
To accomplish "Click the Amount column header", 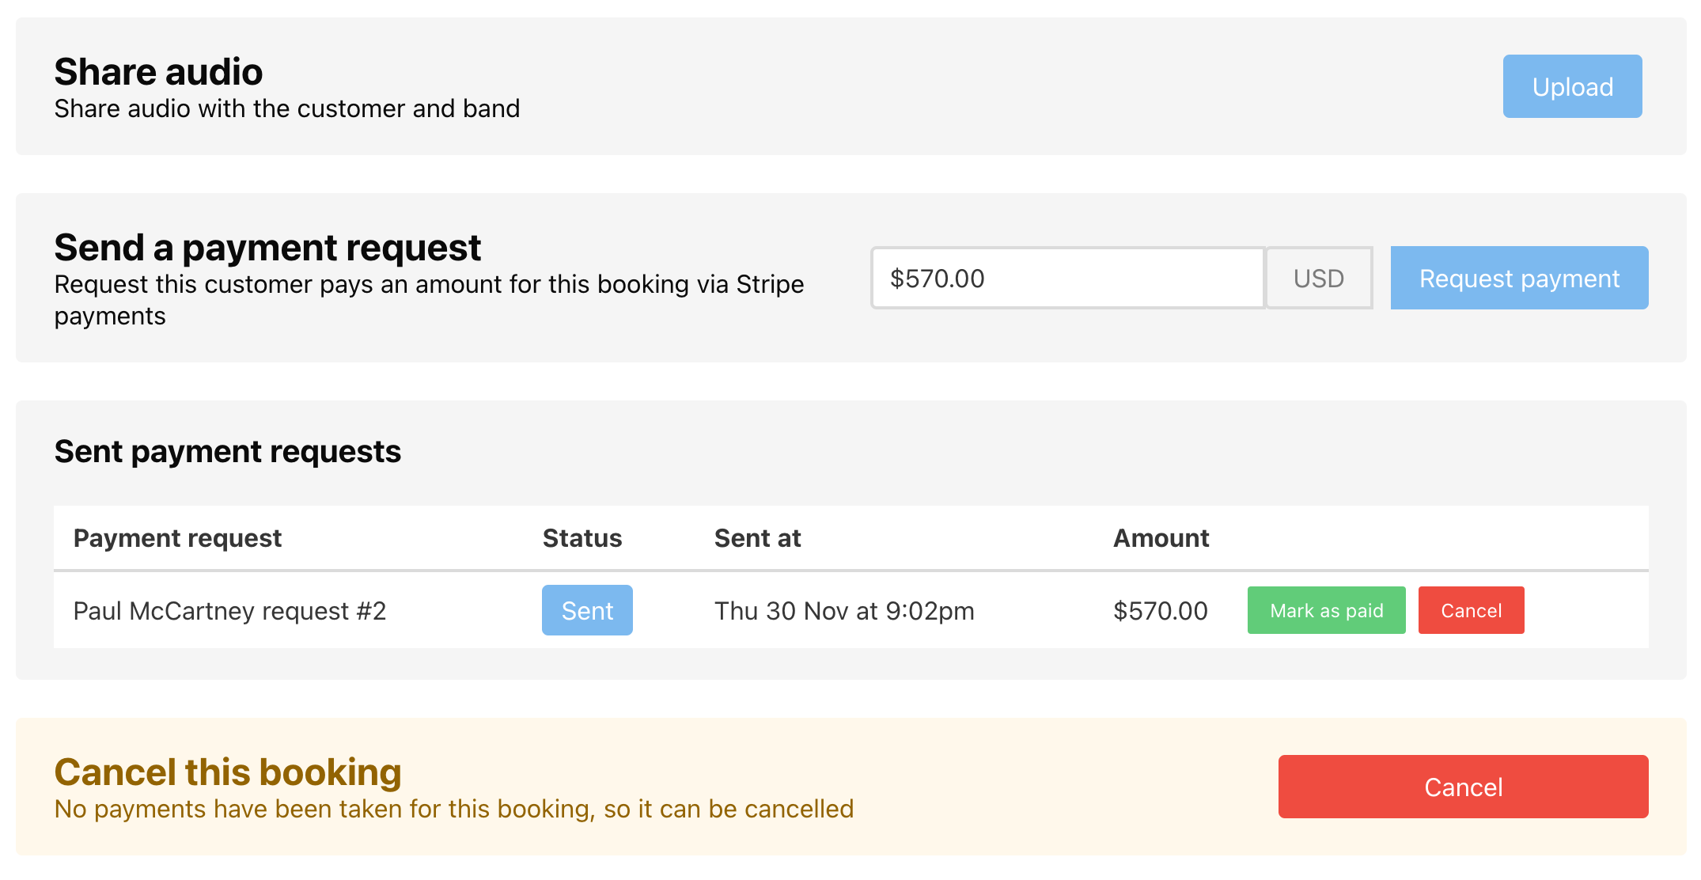I will pos(1161,537).
